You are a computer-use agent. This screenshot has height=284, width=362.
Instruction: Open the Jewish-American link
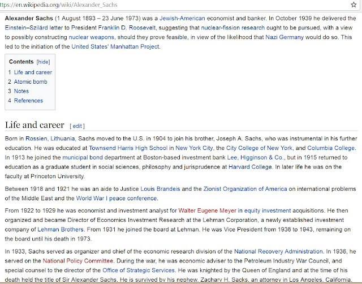tap(182, 19)
